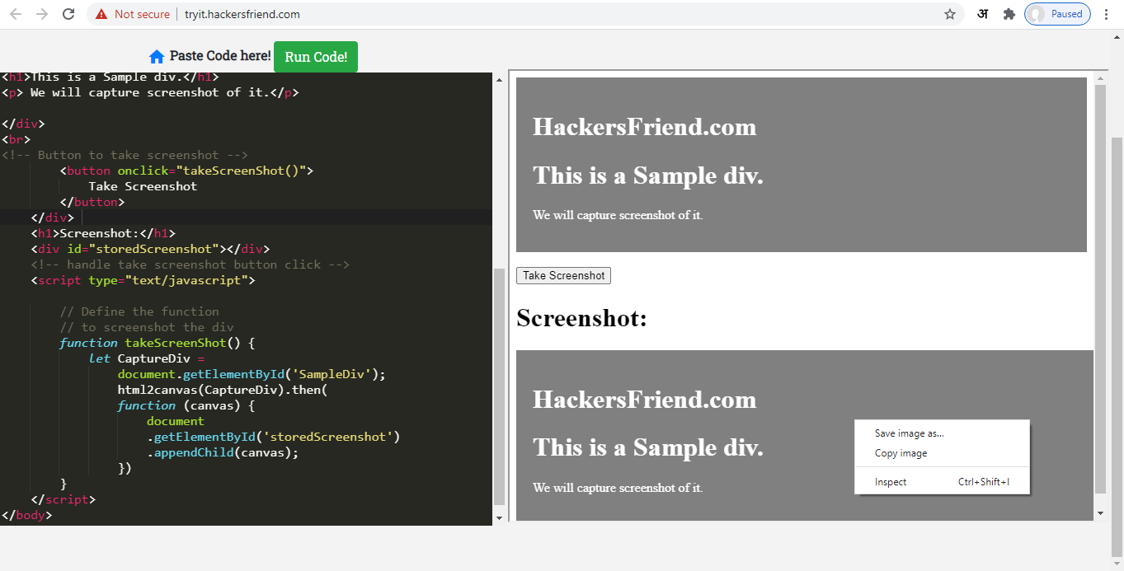
Task: Go back with the browser back arrow
Action: point(16,14)
